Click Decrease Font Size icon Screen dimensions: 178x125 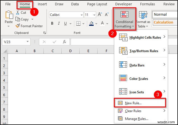point(107,14)
